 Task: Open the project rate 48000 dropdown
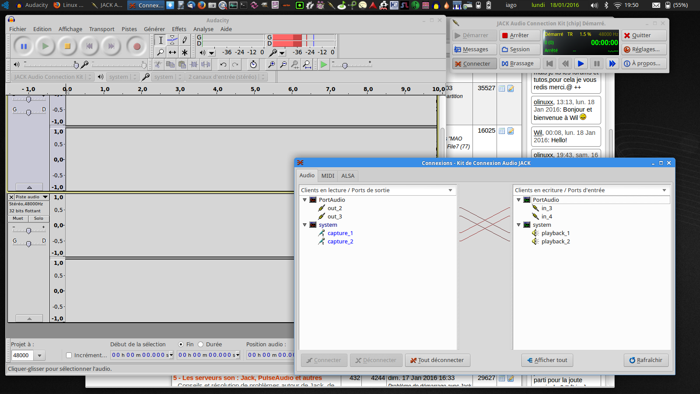[39, 355]
